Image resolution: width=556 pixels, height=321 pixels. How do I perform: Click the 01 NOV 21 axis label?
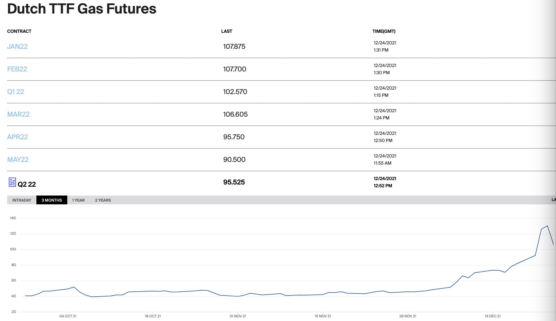238,316
